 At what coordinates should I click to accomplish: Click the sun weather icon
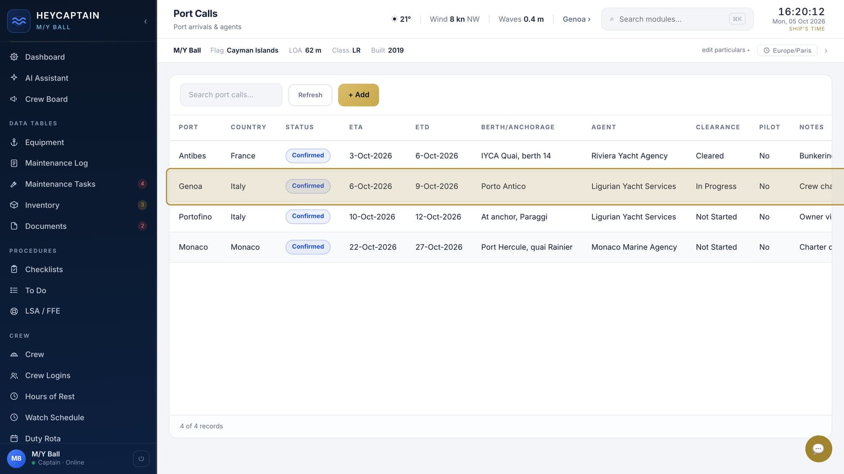coord(394,19)
